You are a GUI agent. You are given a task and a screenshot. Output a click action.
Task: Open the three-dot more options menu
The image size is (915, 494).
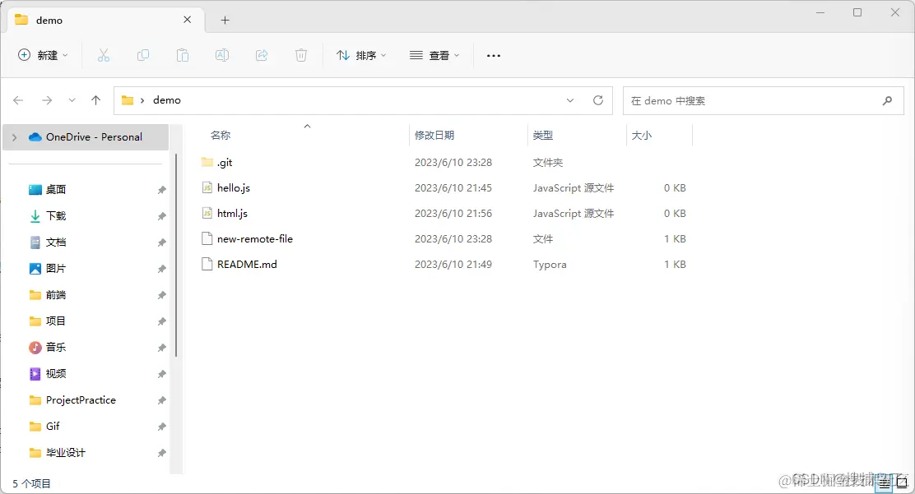[x=494, y=55]
